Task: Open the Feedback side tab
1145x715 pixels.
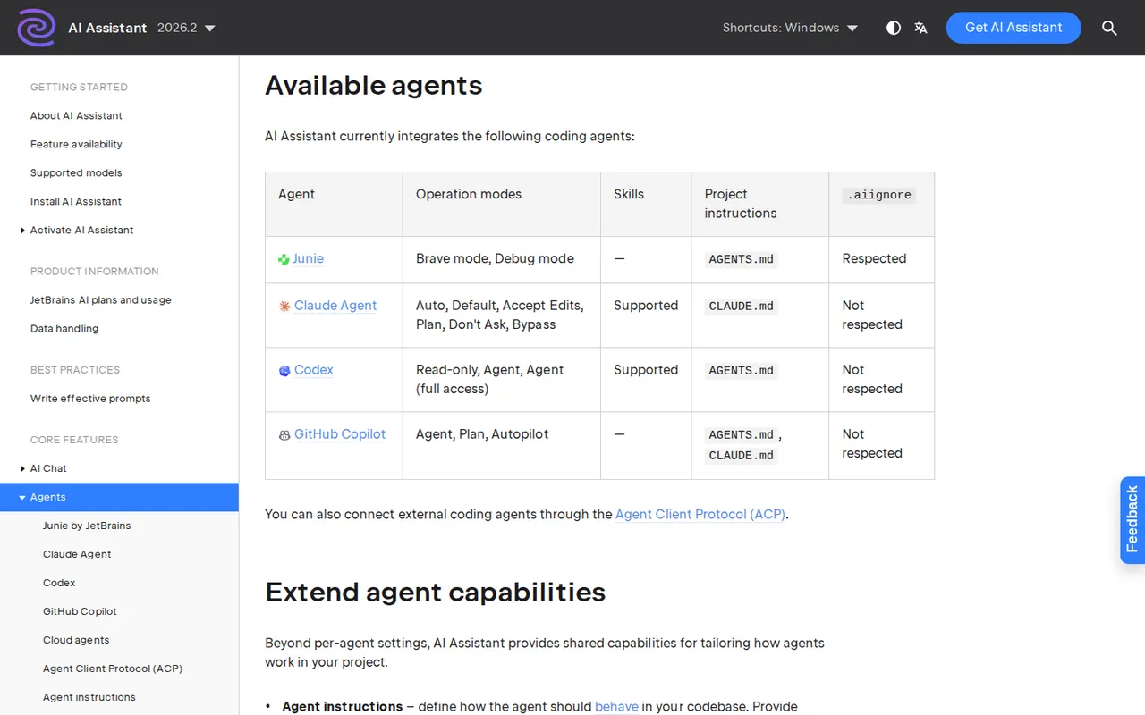Action: coord(1132,519)
